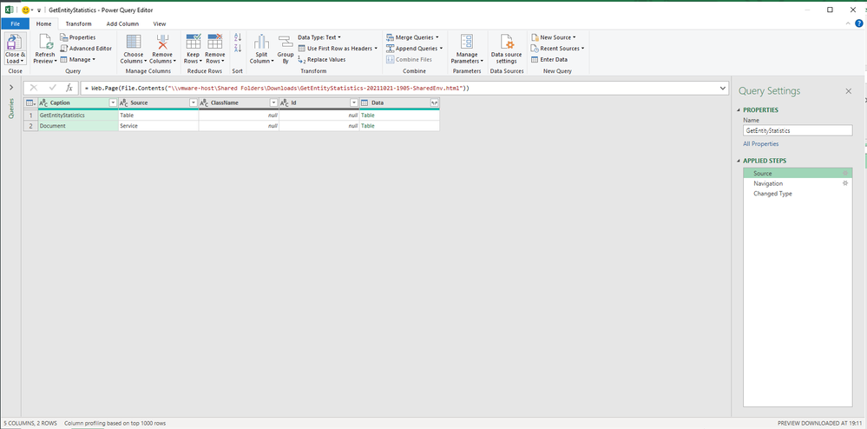
Task: Click inside the formula bar text
Action: 277,88
